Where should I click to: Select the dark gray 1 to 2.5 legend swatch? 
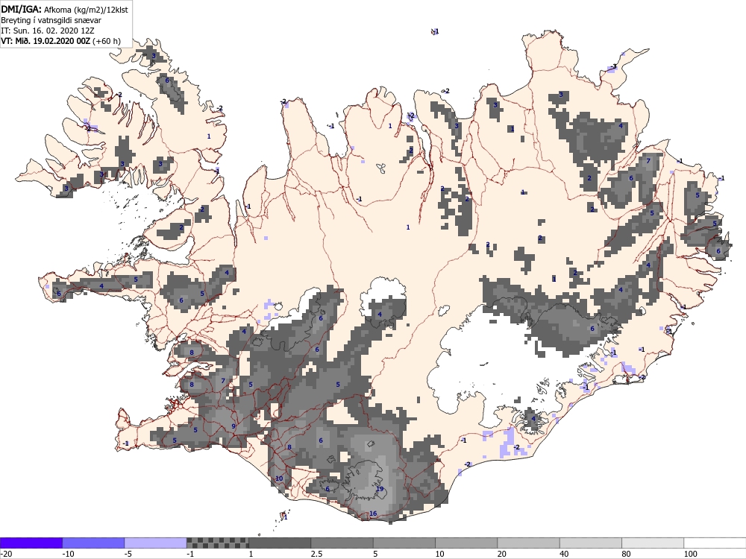click(x=280, y=543)
